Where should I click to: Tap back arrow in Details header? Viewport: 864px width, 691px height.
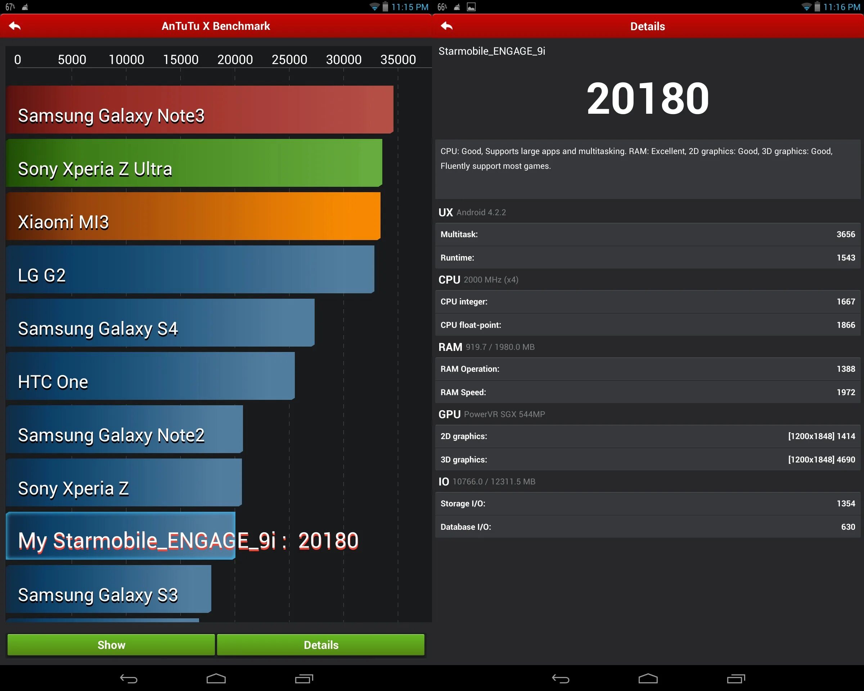click(x=446, y=26)
